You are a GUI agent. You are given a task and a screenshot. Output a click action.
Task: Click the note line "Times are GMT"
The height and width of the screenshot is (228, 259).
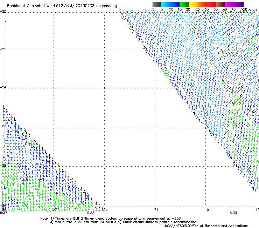pos(68,219)
